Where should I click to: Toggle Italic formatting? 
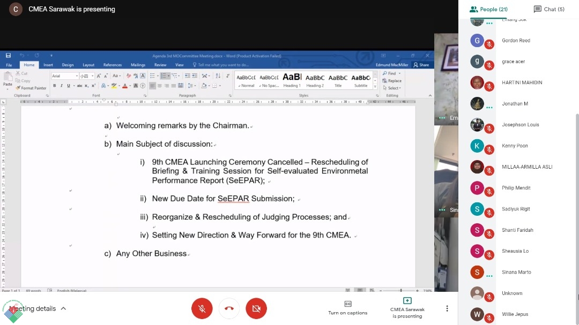pyautogui.click(x=61, y=86)
